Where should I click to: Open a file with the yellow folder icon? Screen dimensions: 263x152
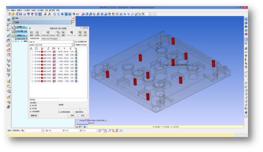pos(13,14)
